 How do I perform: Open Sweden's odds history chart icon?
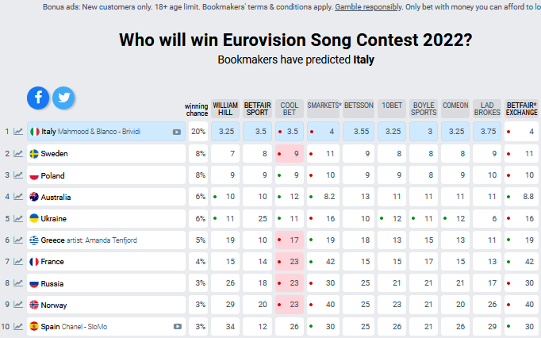tap(18, 154)
